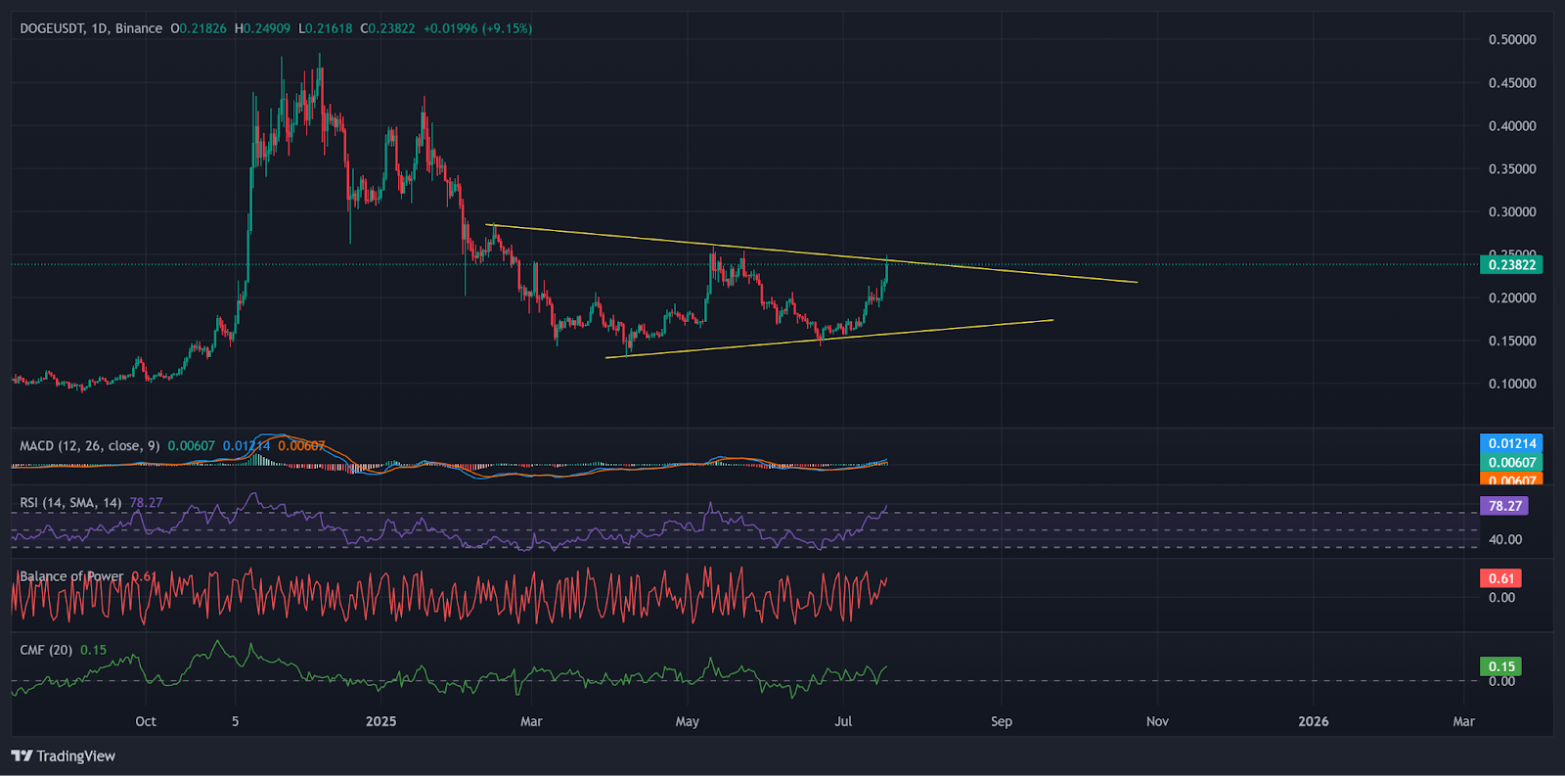Screen dimensions: 1565x776
Task: Click the 0.35000 price scale level
Action: click(1512, 169)
